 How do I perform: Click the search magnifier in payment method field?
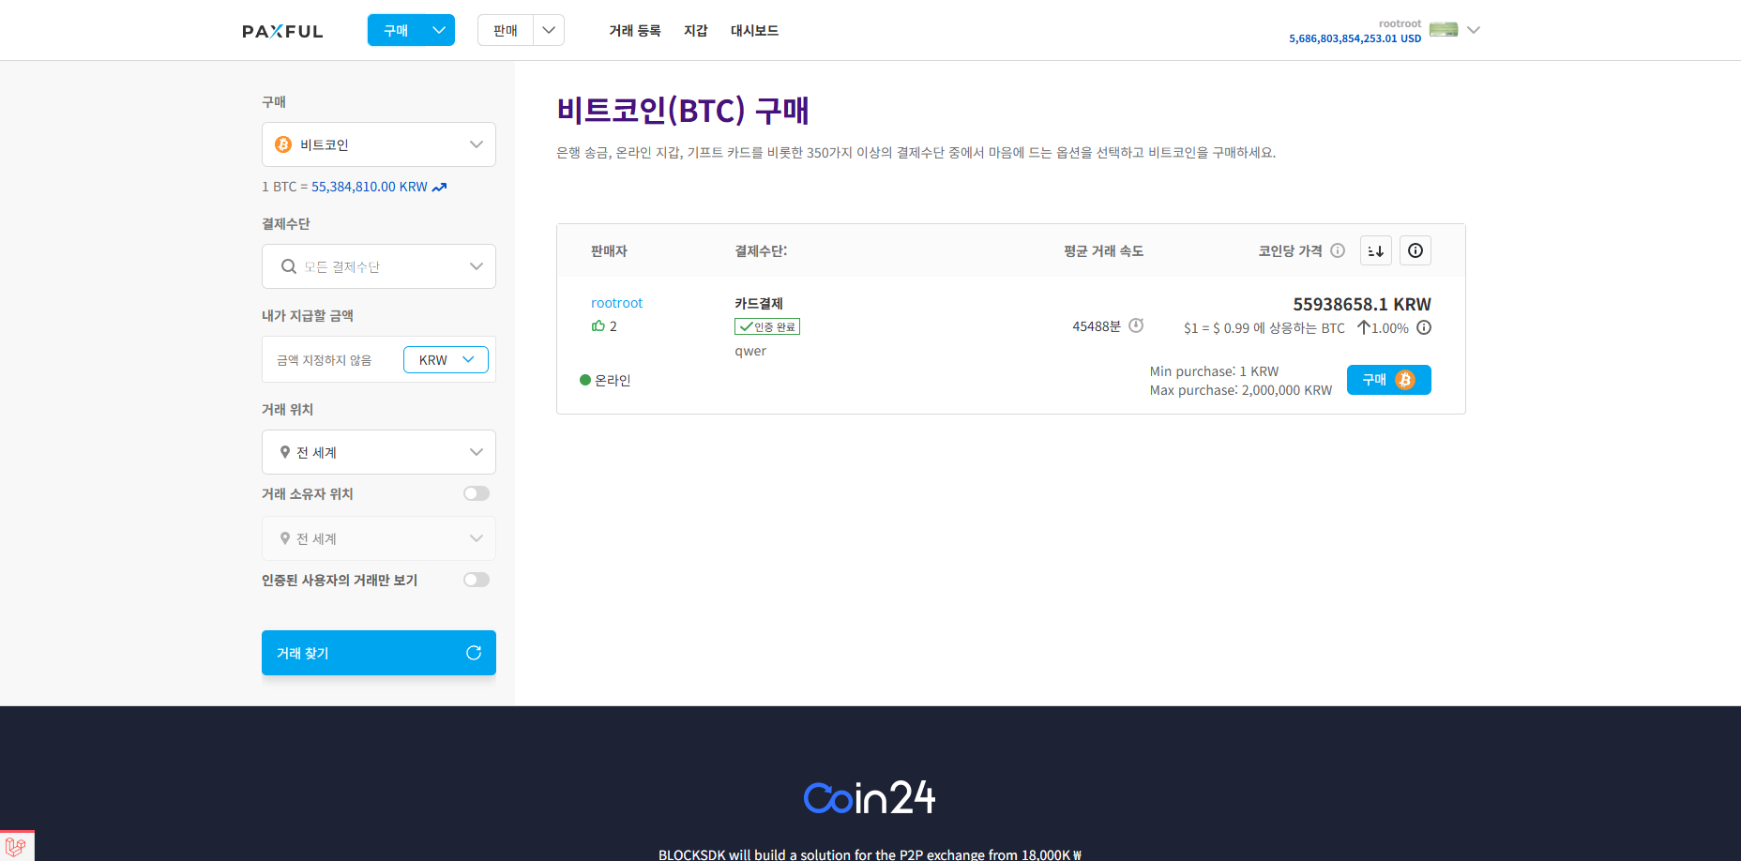(288, 265)
